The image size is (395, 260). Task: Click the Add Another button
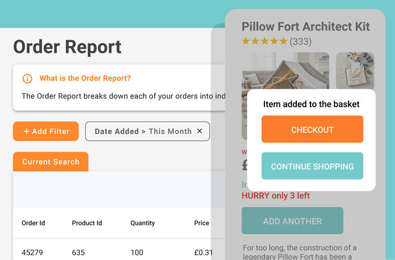(x=292, y=221)
